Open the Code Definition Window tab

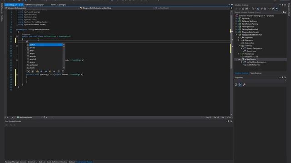(x=57, y=162)
